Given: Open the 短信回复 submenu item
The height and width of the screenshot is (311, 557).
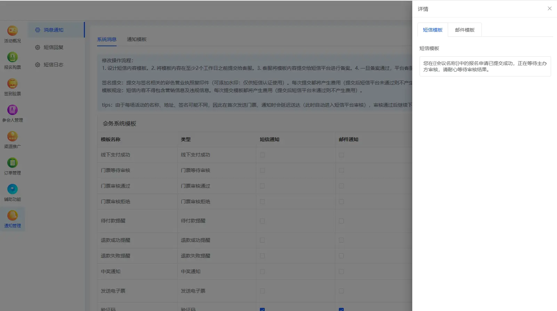Looking at the screenshot, I should click(53, 48).
